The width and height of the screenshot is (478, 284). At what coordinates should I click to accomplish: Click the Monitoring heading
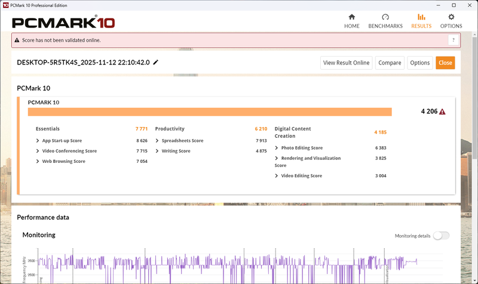[39, 235]
